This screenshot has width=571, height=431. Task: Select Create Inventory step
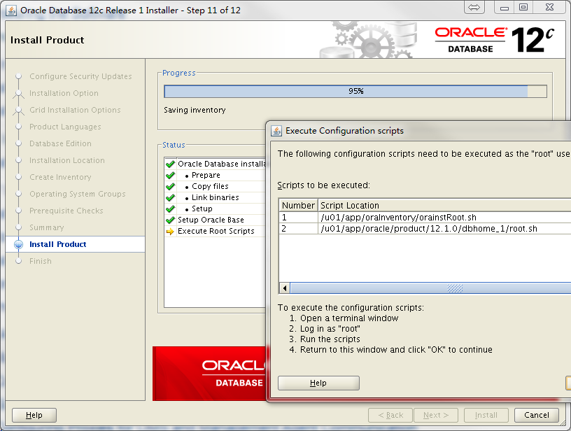click(x=60, y=177)
